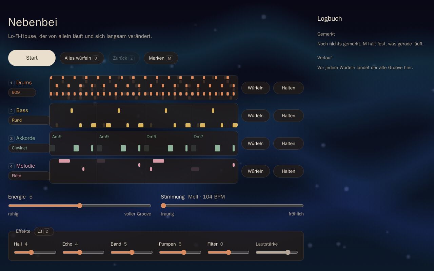This screenshot has height=271, width=434.
Task: Open the Clavinet chord sound selector
Action: tap(29, 148)
